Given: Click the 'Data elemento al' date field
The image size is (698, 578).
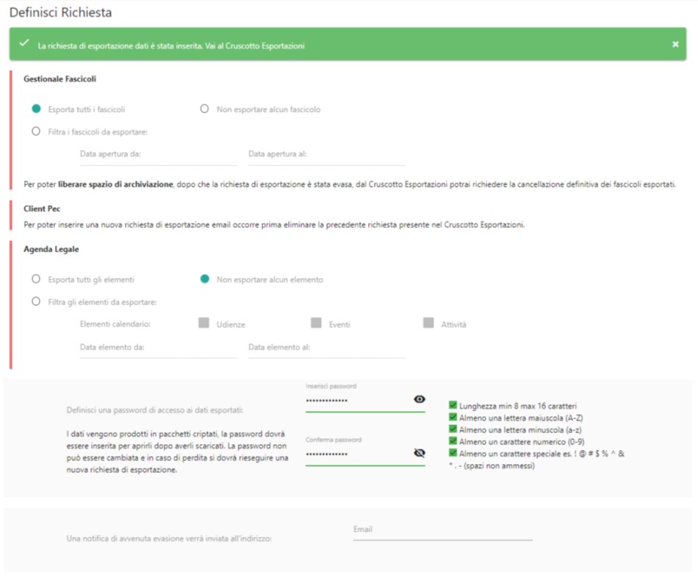Looking at the screenshot, I should [x=326, y=347].
